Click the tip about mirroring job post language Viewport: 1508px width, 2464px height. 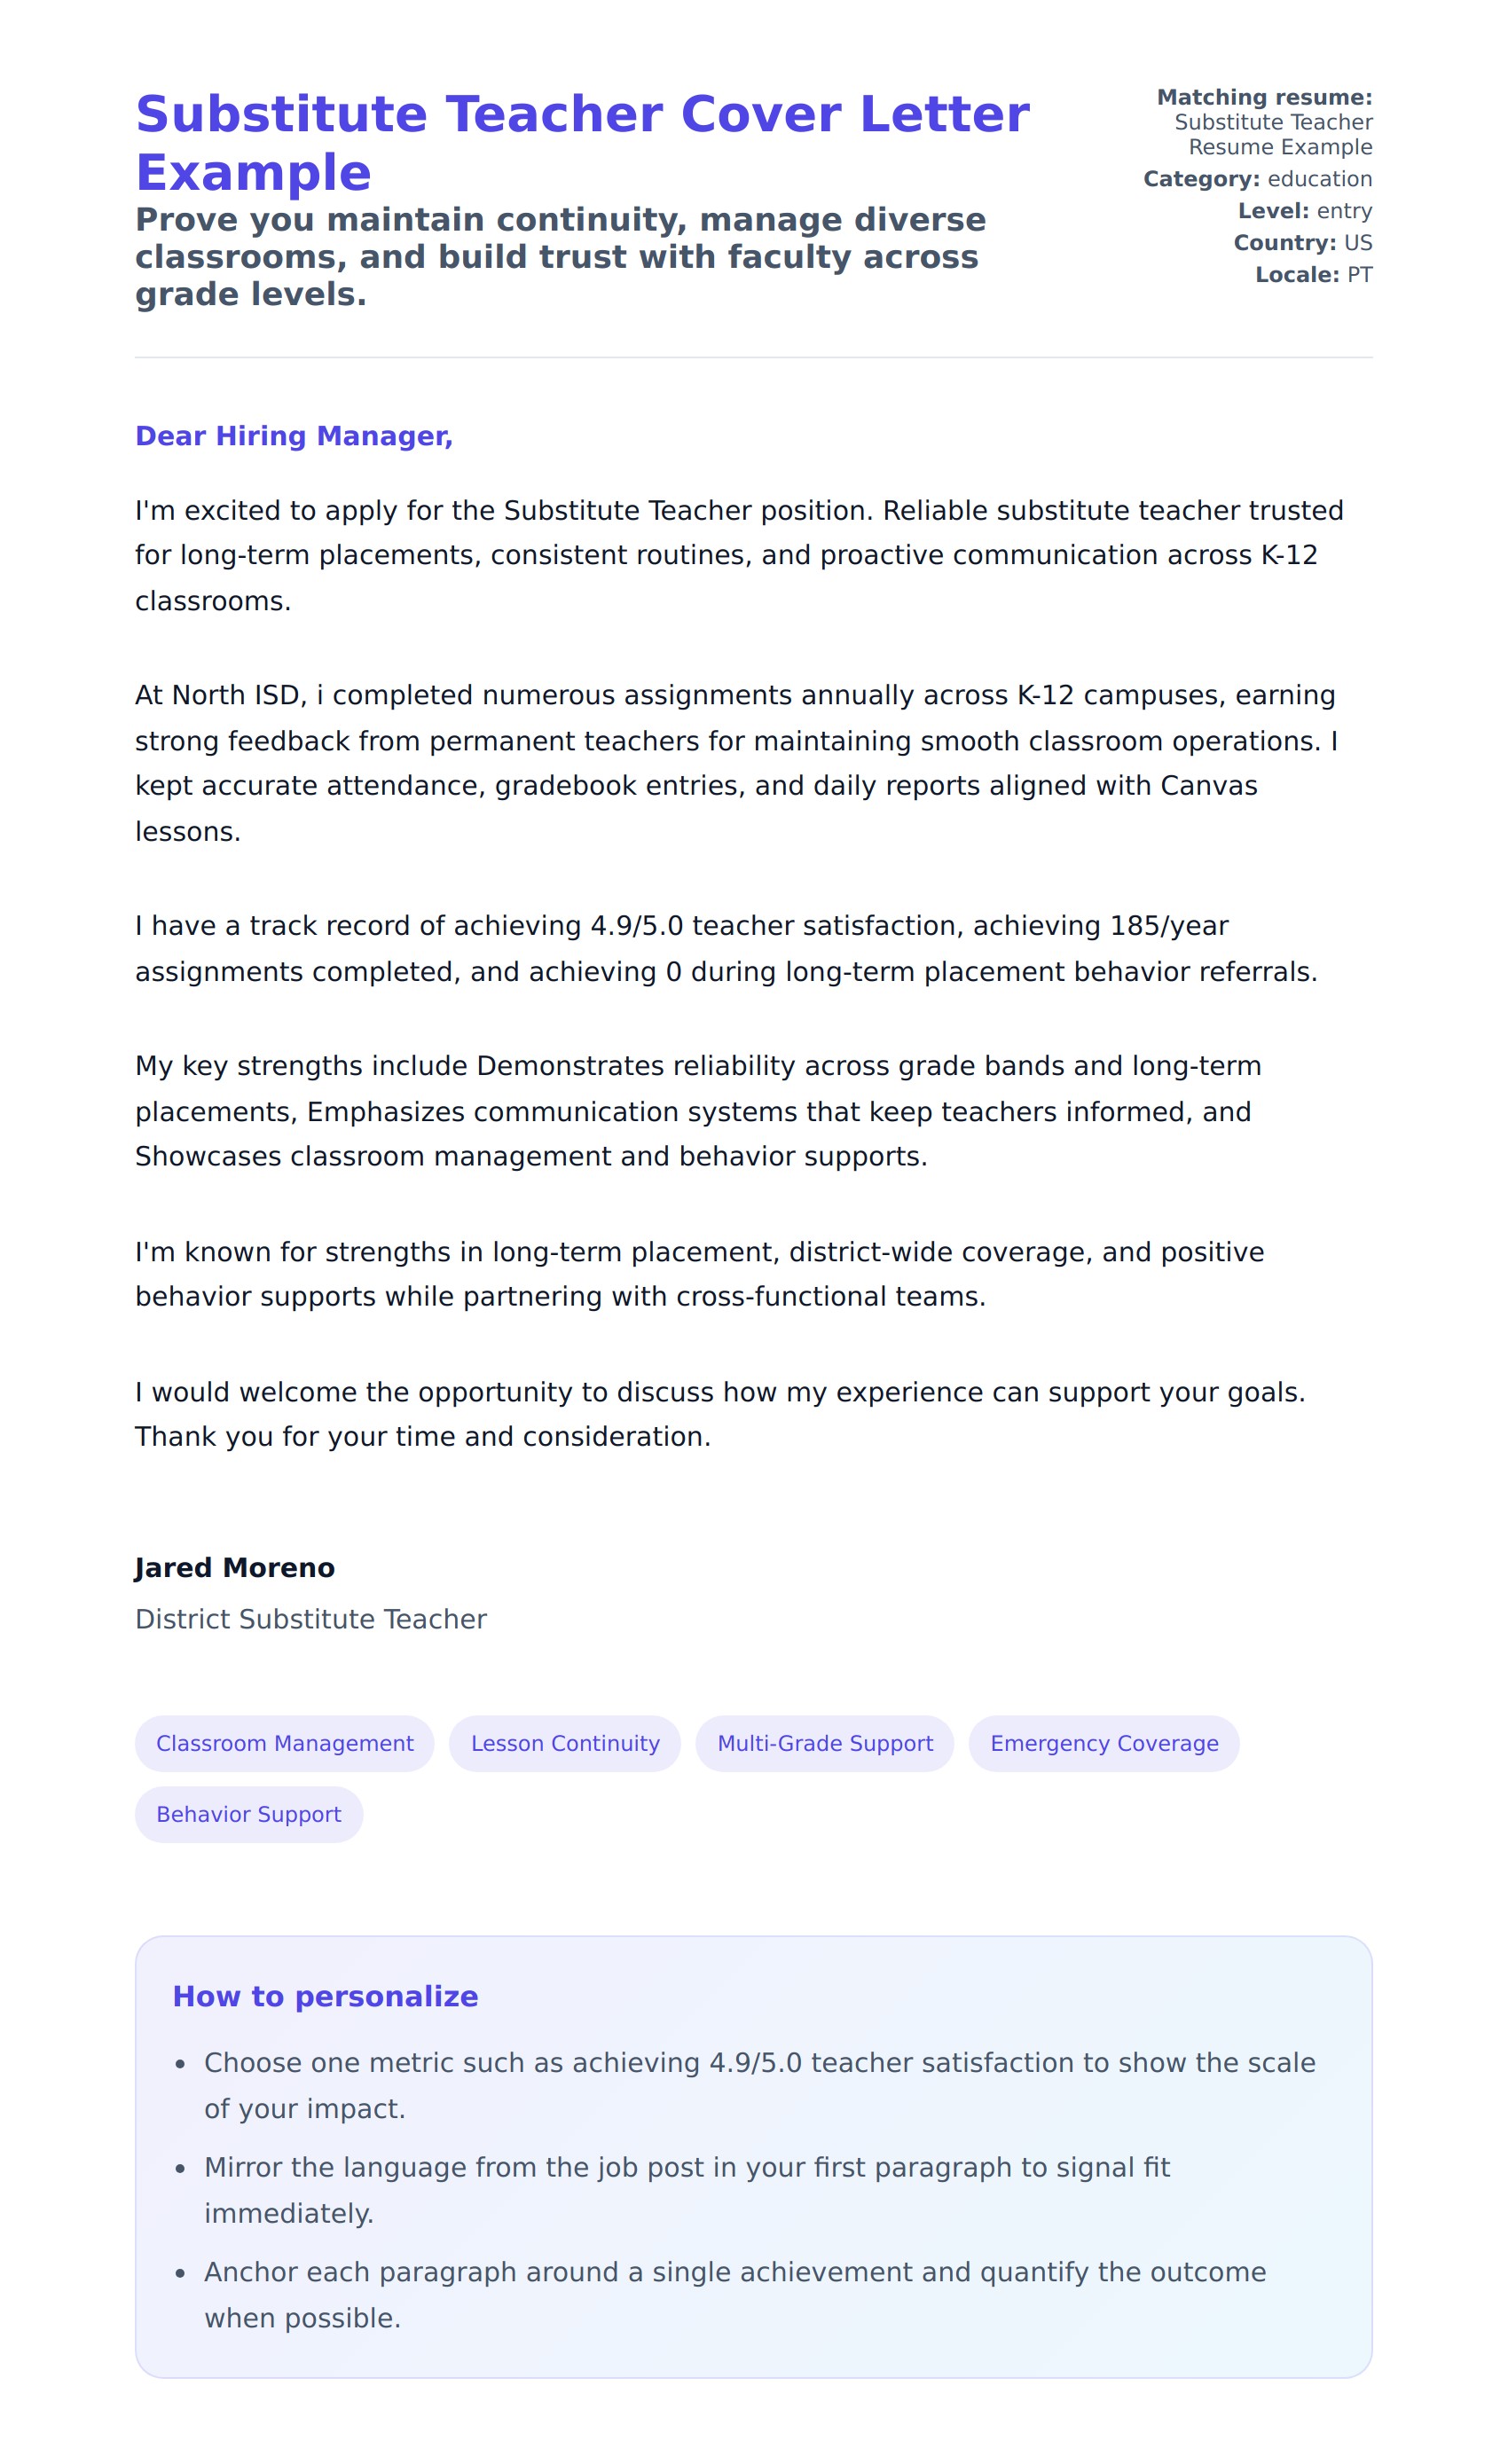[687, 2190]
